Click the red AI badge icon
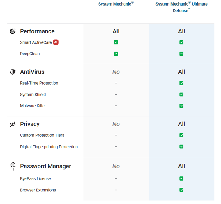221x204 pixels. tap(56, 42)
